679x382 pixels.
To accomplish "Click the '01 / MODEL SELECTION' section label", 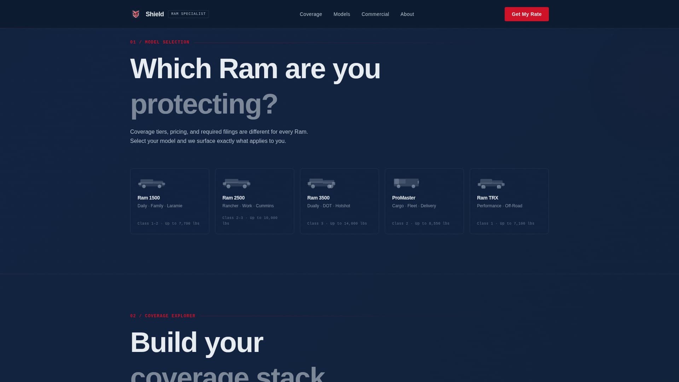I will pyautogui.click(x=159, y=42).
